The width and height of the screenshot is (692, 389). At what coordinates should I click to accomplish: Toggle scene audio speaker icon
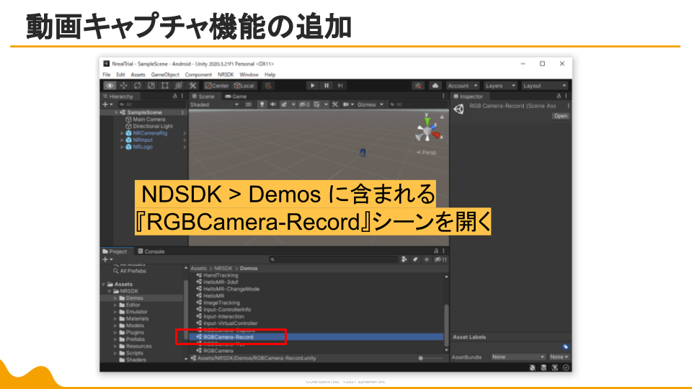coord(272,104)
